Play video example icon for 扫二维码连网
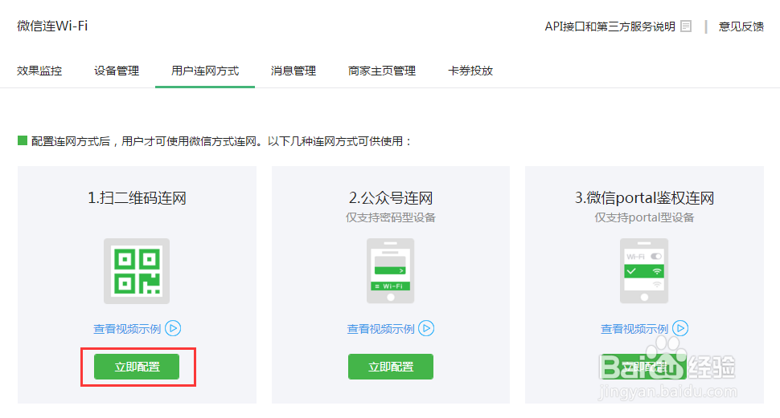Image resolution: width=780 pixels, height=418 pixels. pyautogui.click(x=173, y=328)
